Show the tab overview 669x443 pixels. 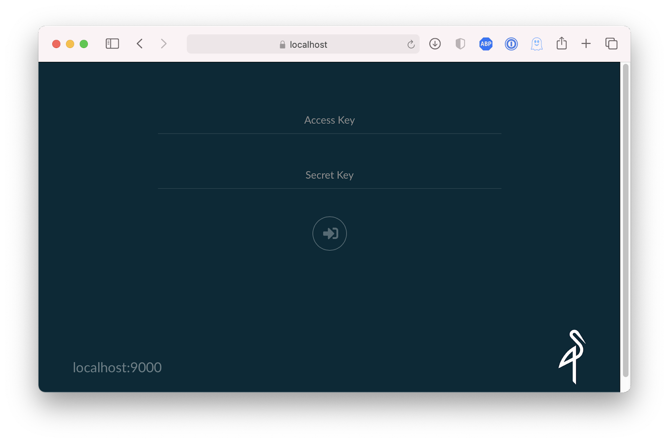coord(611,44)
